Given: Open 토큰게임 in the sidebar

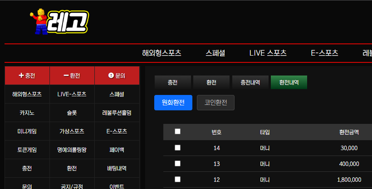Looking at the screenshot, I should 27,150.
